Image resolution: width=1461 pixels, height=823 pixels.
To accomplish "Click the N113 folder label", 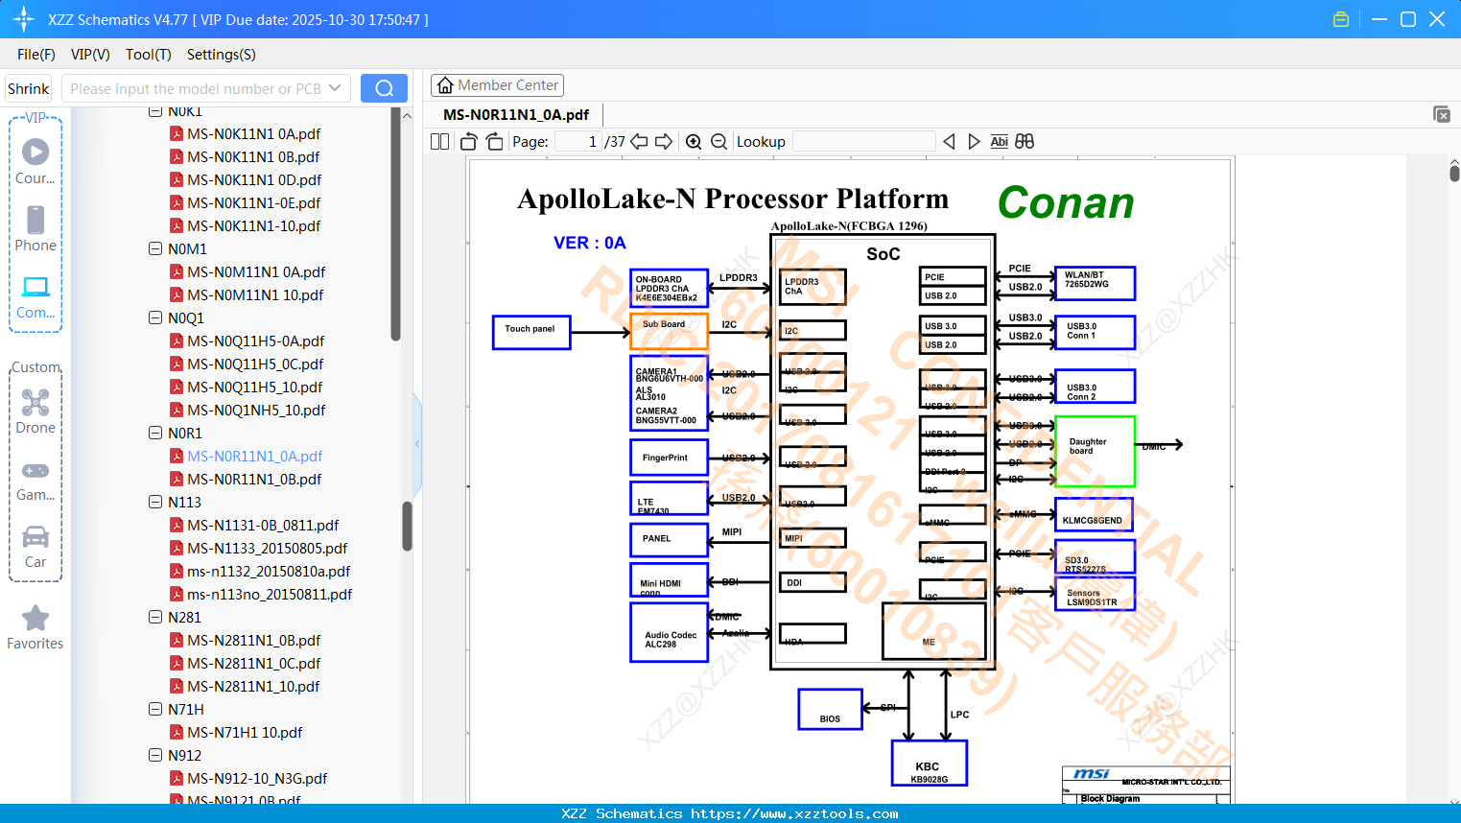I will click(184, 502).
